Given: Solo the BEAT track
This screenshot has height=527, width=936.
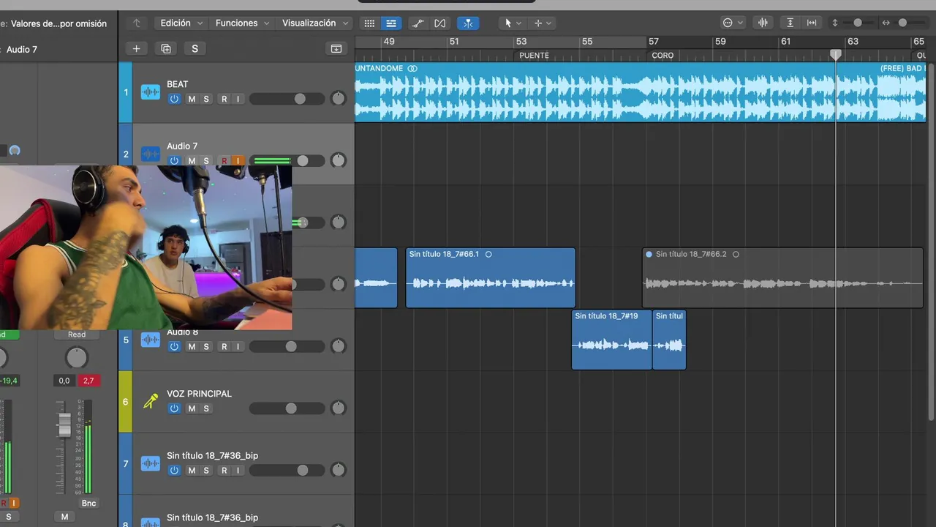Looking at the screenshot, I should [206, 99].
